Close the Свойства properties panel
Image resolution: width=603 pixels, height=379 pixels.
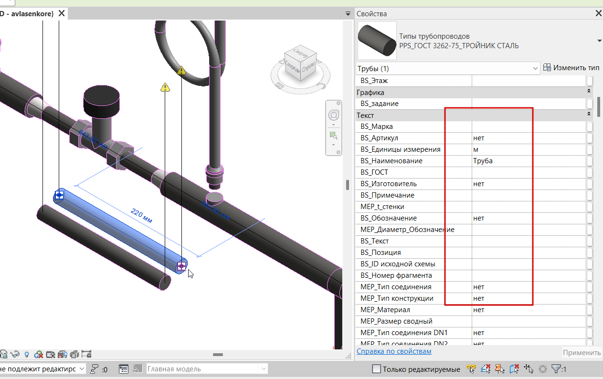(x=598, y=14)
